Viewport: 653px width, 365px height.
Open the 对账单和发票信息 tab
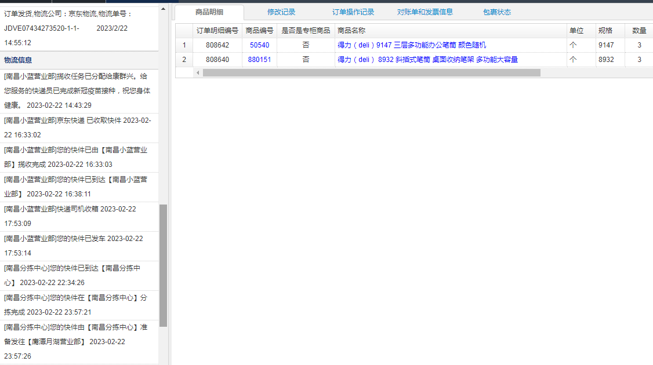click(425, 12)
